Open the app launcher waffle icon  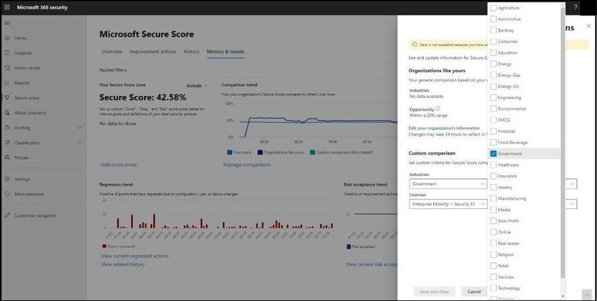pyautogui.click(x=7, y=7)
